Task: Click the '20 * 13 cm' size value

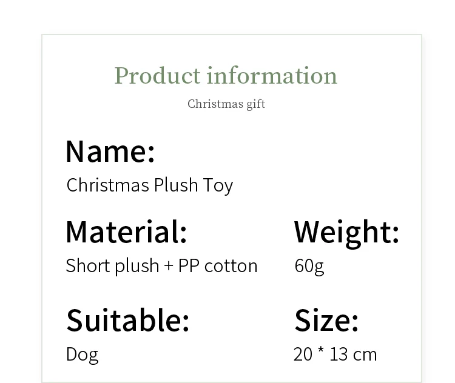Action: pyautogui.click(x=335, y=354)
